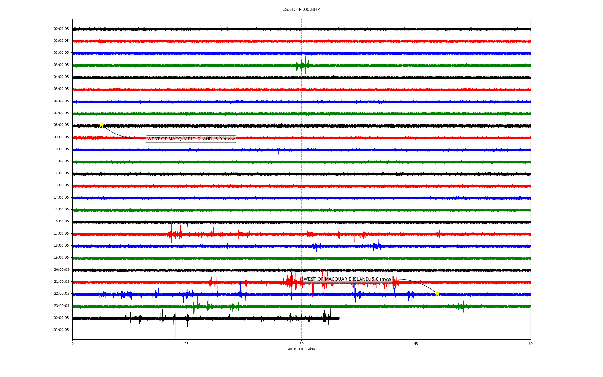This screenshot has width=603, height=377.
Task: Click the 'time in minutes' axis label
Action: point(301,349)
